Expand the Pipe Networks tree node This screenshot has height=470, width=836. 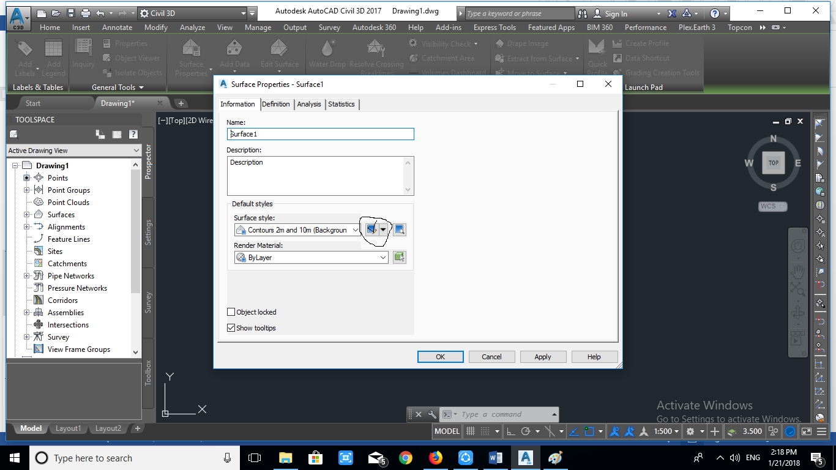[27, 276]
